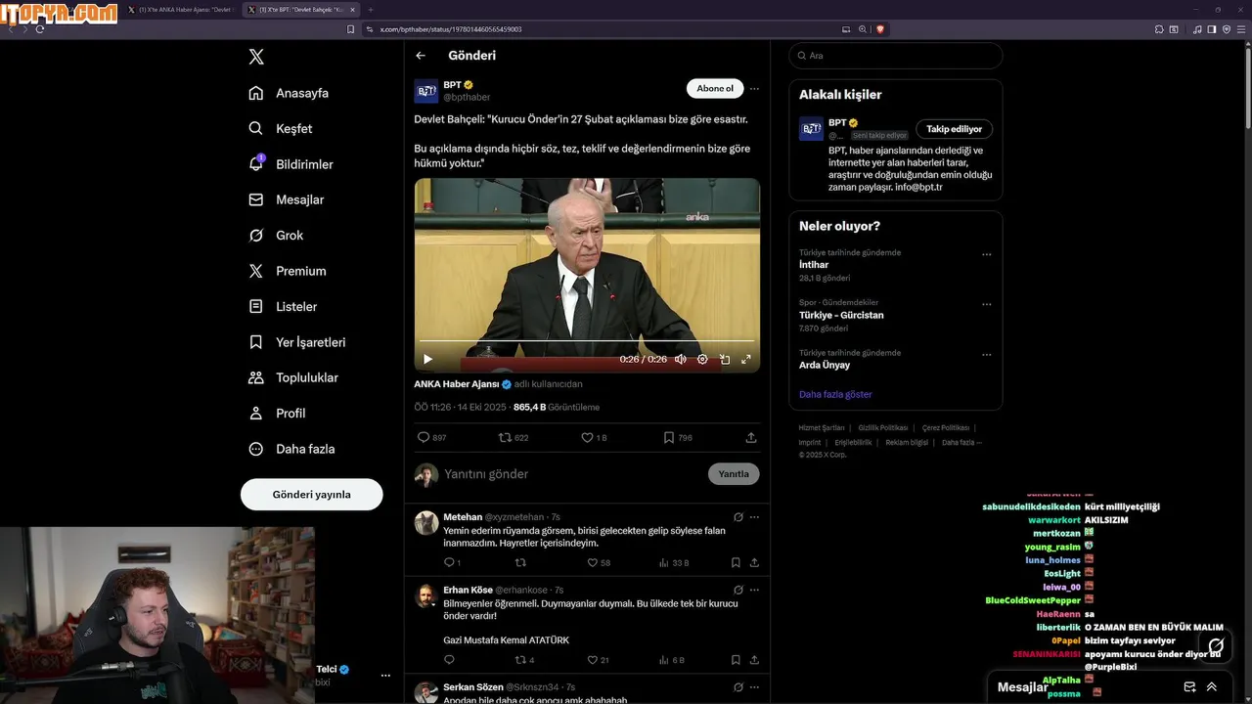Open video settings gear
Viewport: 1252px width, 704px height.
[702, 359]
